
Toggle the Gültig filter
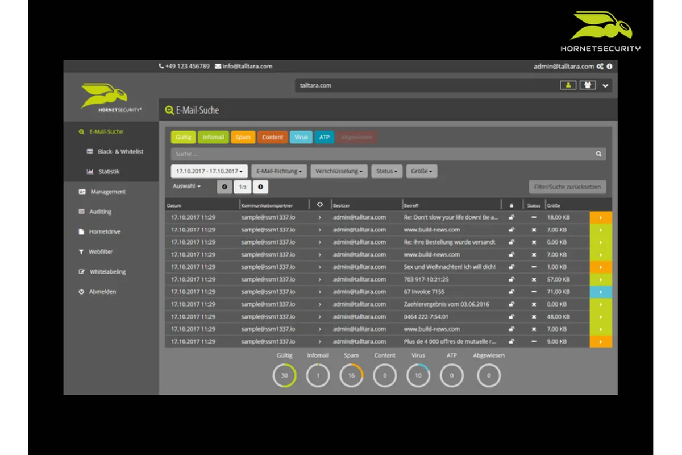coord(184,137)
